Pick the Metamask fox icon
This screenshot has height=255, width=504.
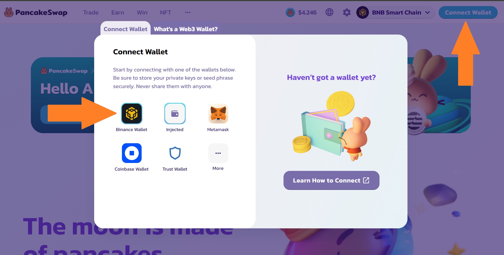[x=218, y=113]
